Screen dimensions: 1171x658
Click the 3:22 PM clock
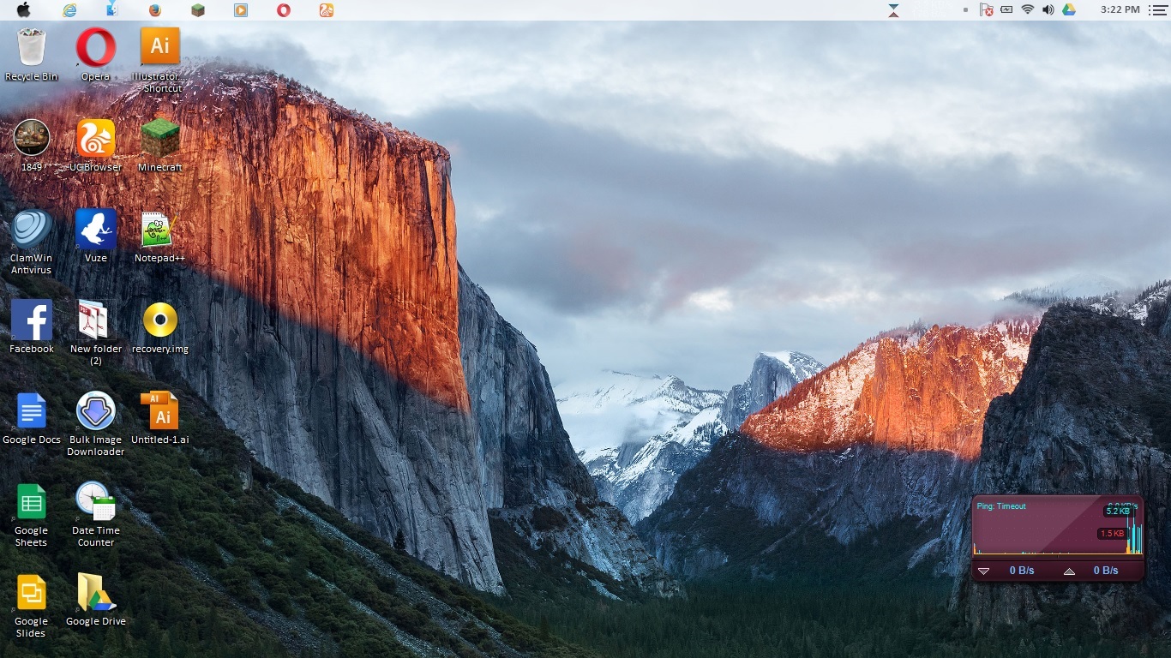click(1120, 10)
